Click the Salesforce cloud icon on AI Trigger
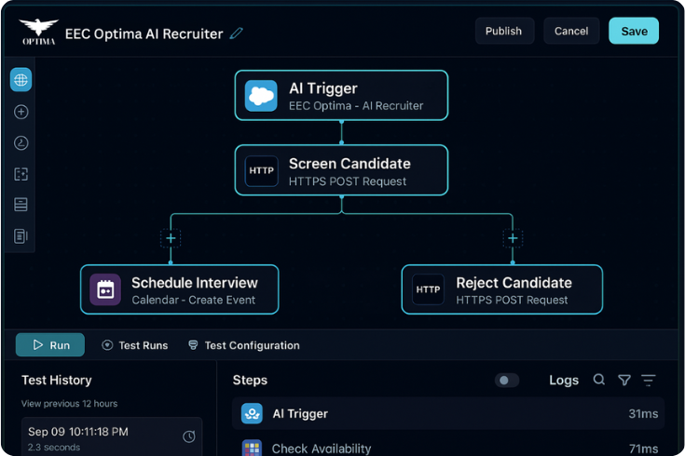 coord(261,96)
